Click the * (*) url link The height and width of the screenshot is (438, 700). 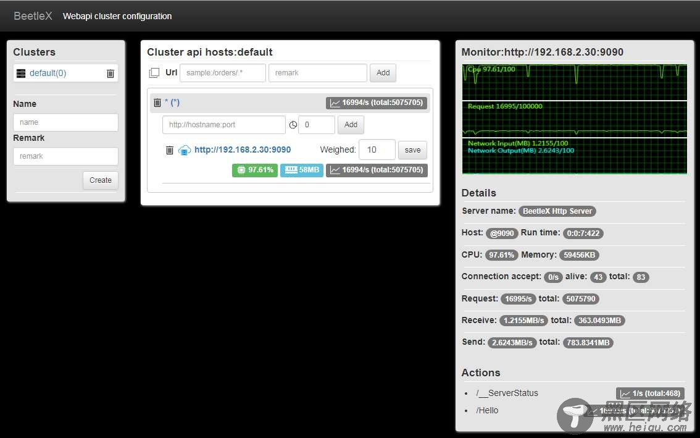pos(172,103)
